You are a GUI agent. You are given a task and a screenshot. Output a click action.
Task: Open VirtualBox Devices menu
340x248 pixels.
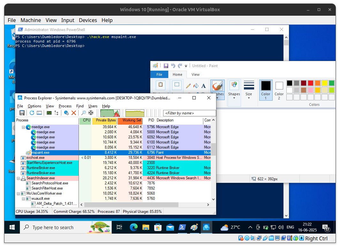tap(88, 20)
